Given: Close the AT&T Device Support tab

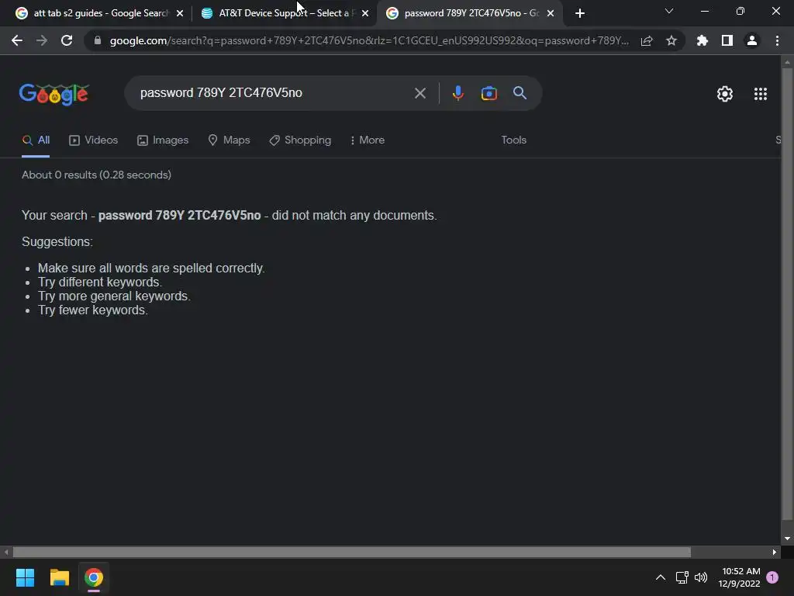Looking at the screenshot, I should (x=365, y=13).
